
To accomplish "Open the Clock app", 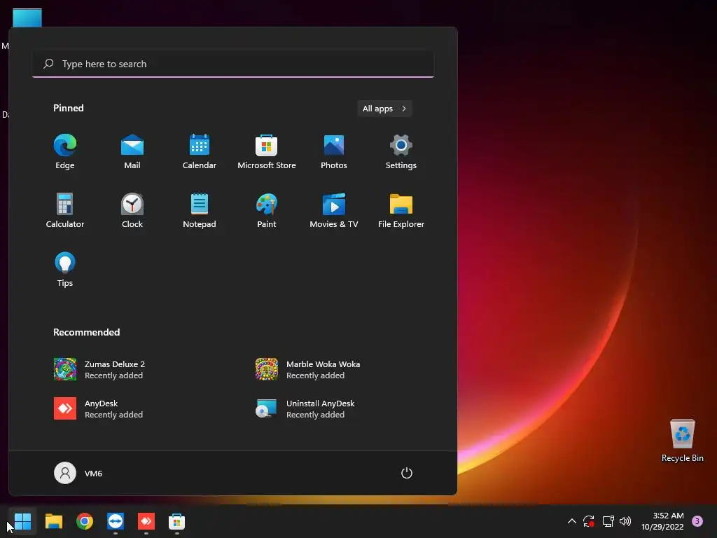I will (x=132, y=210).
